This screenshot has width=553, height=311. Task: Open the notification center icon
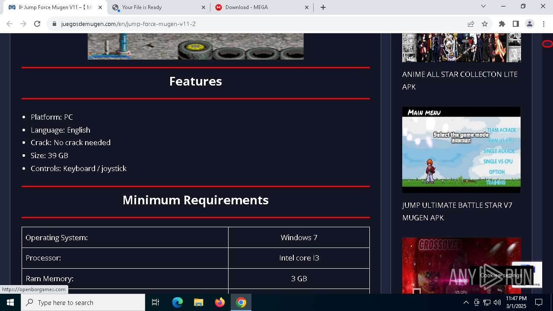click(539, 302)
